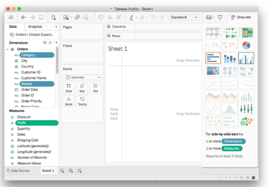Click the Sheet 1 title
The height and width of the screenshot is (187, 269).
point(118,49)
